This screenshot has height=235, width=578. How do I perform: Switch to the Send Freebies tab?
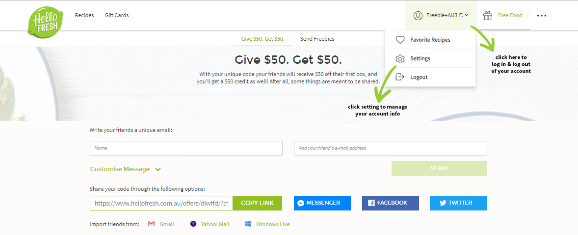click(x=317, y=39)
